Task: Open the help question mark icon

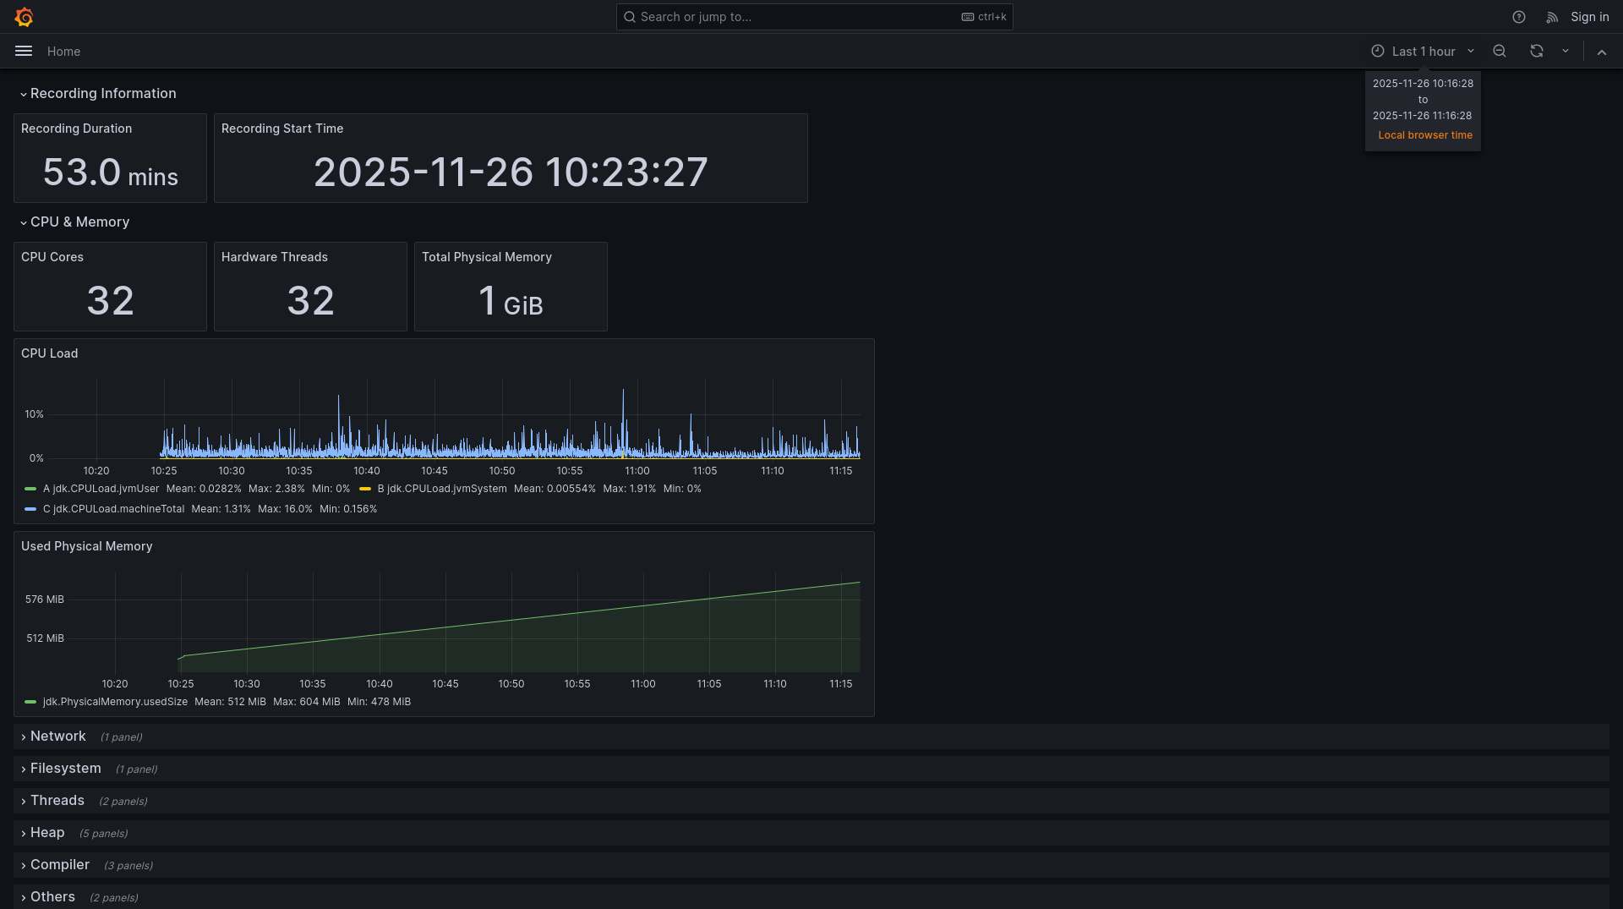Action: pos(1519,17)
